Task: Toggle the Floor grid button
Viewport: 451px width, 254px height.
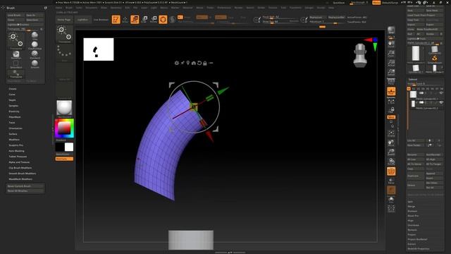Action: (391, 92)
